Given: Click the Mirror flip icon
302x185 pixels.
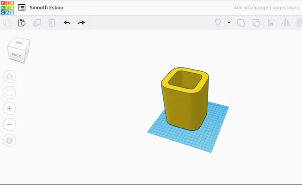Looking at the screenshot, I should [x=285, y=23].
